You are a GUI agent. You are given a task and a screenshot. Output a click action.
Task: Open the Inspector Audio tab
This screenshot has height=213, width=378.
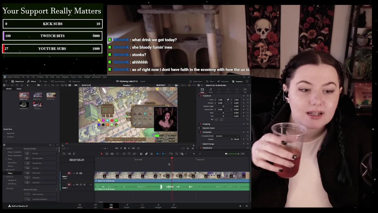pyautogui.click(x=211, y=90)
